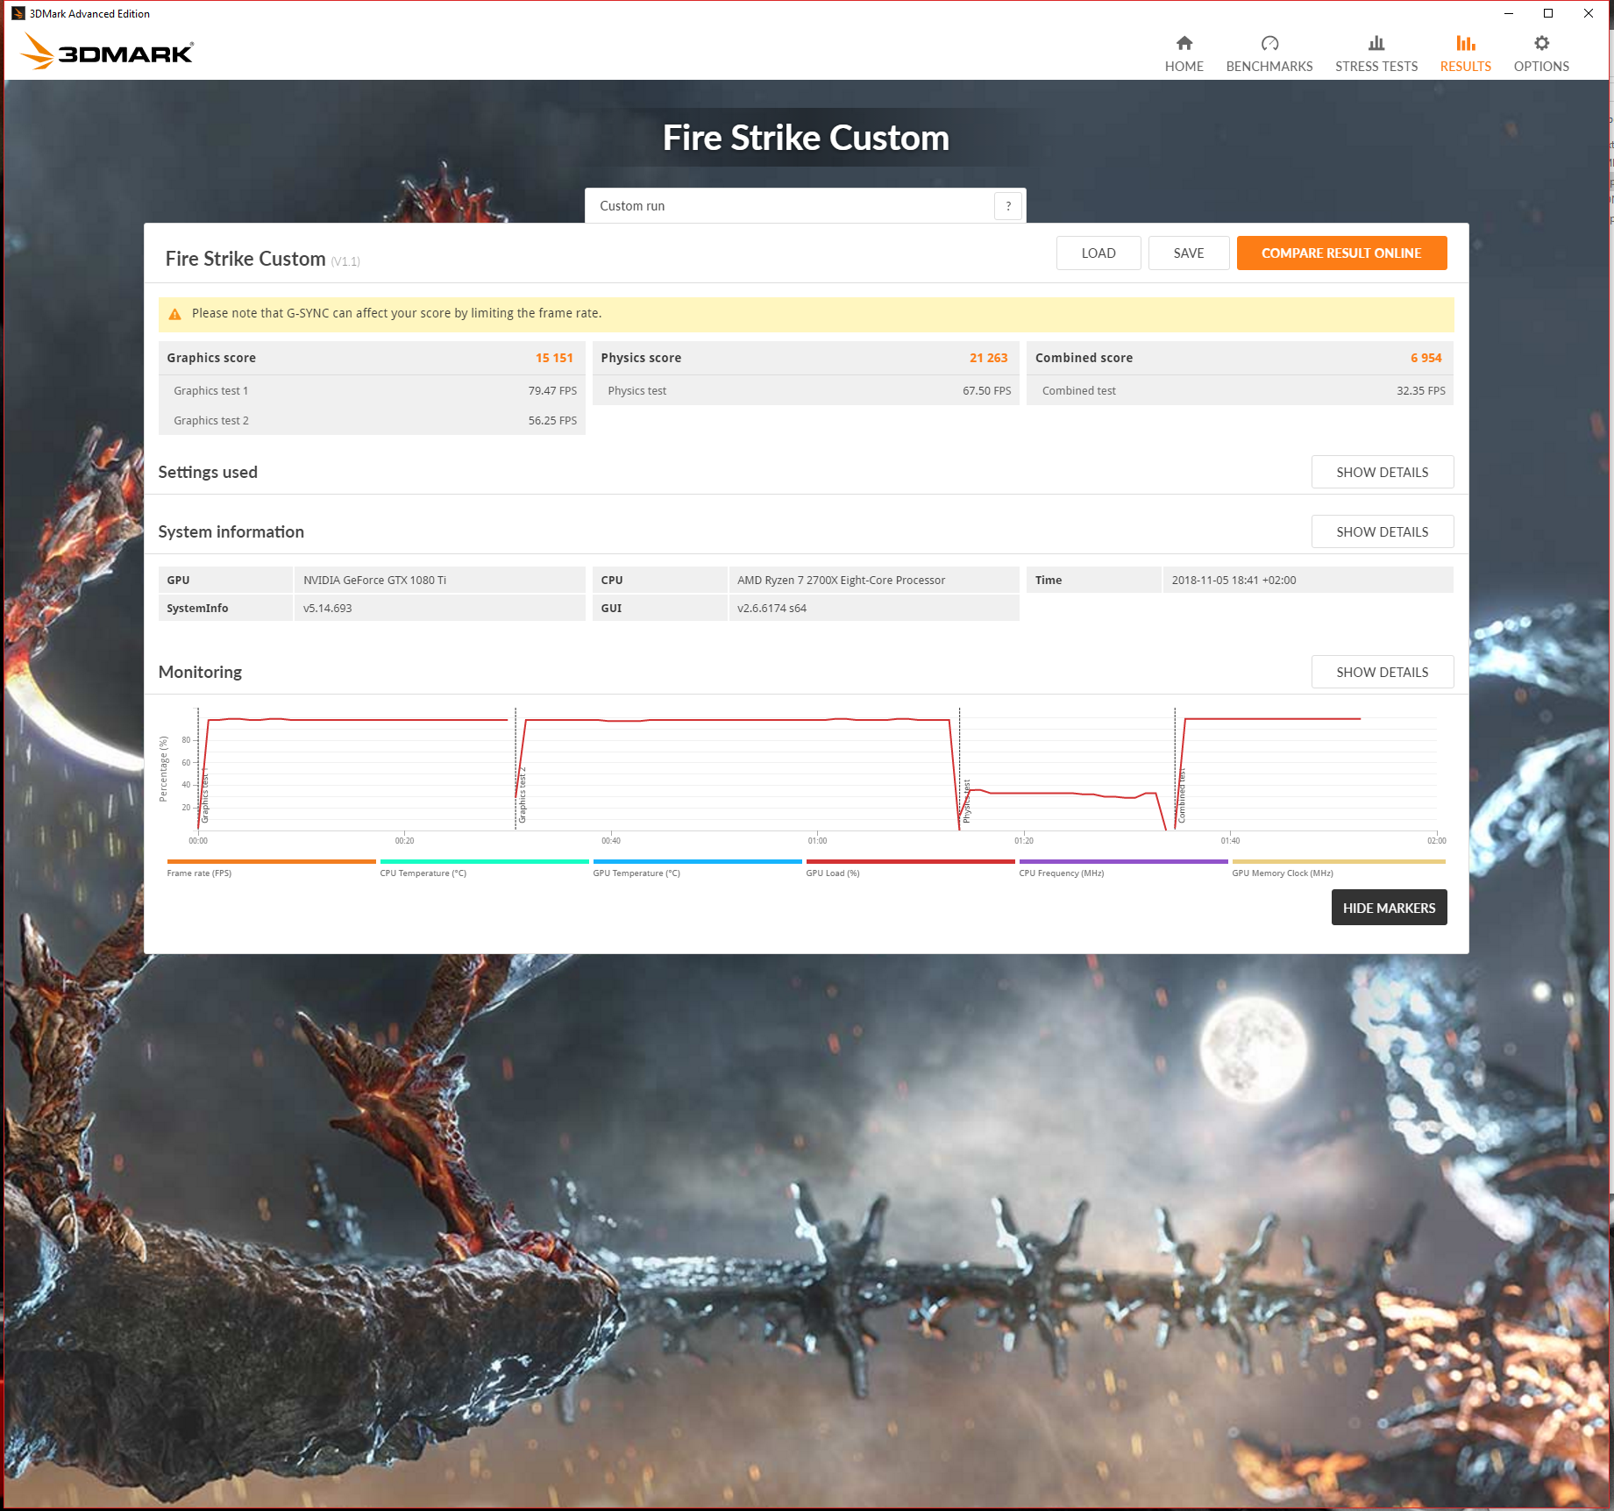Click the Results bars icon
The width and height of the screenshot is (1614, 1511).
[x=1465, y=43]
